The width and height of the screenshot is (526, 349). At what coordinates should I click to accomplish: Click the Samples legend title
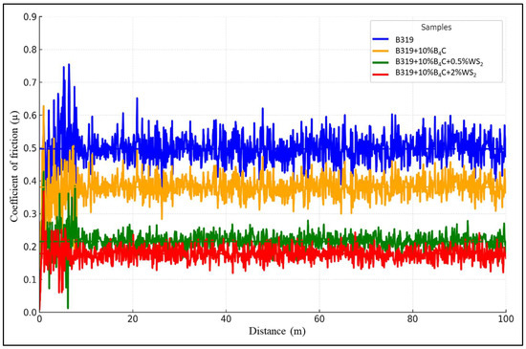436,27
